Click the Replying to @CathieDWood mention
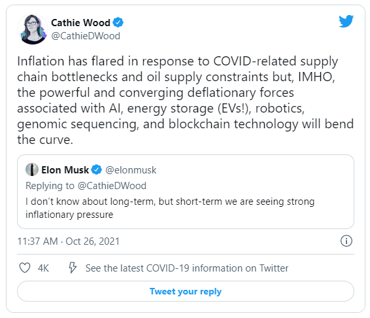 112,186
